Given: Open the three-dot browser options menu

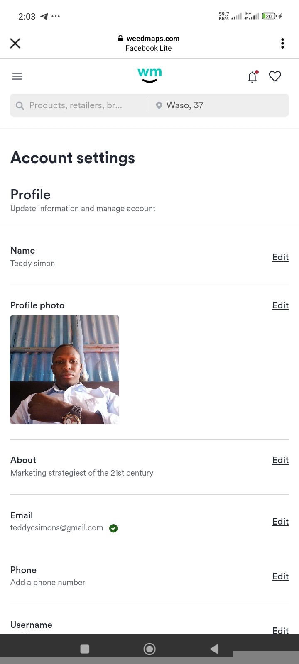Looking at the screenshot, I should tap(282, 43).
